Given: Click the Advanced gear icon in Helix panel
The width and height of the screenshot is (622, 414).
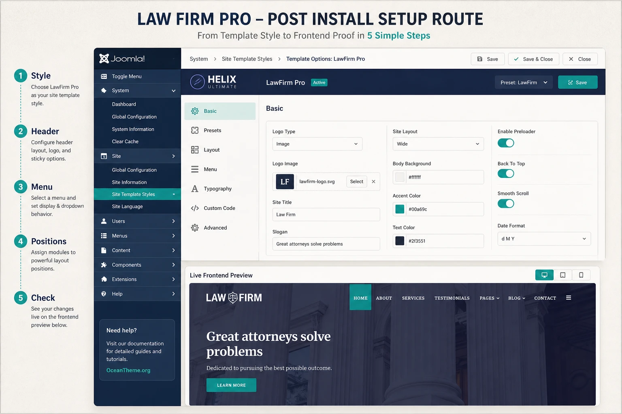Looking at the screenshot, I should click(195, 228).
